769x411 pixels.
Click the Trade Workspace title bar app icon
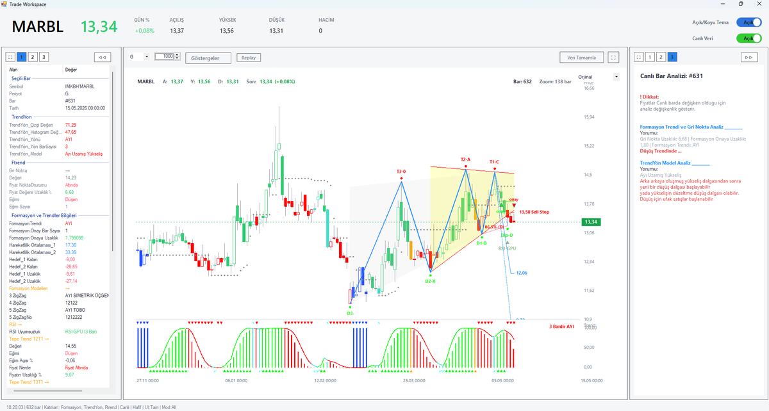click(x=4, y=4)
